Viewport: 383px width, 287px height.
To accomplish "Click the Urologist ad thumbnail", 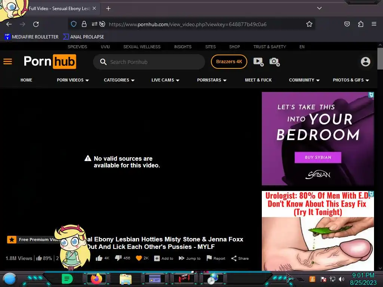I will [x=318, y=231].
